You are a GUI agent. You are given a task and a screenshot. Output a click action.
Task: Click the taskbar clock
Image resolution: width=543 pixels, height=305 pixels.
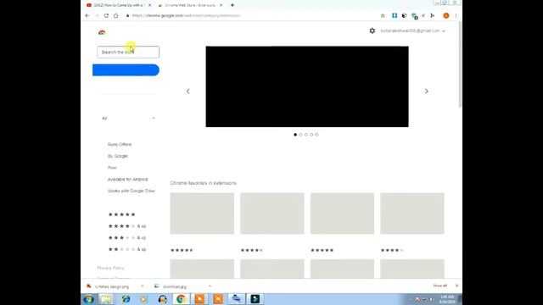[447, 299]
